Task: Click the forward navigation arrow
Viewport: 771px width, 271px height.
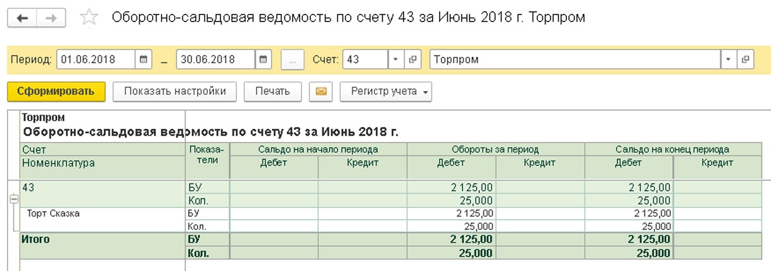Action: click(x=51, y=18)
